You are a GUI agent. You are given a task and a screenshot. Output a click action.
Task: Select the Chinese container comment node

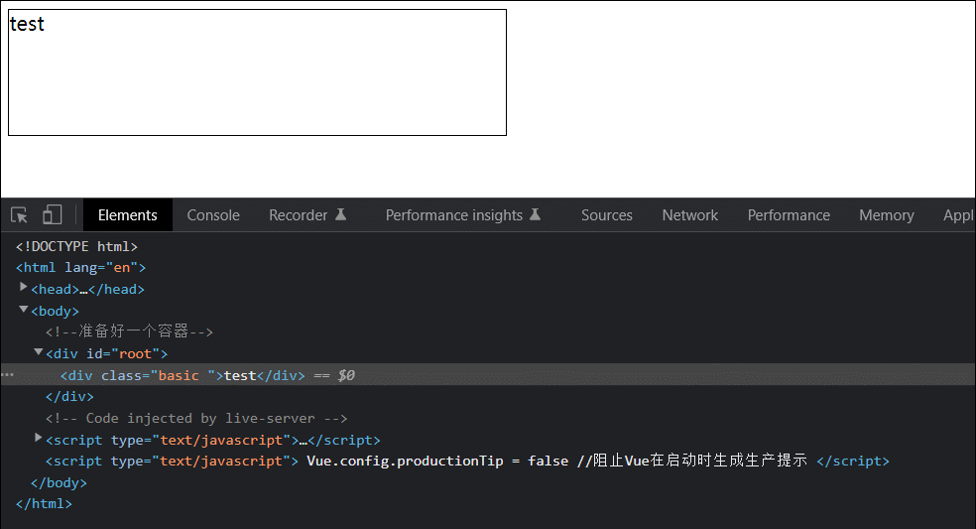[130, 331]
